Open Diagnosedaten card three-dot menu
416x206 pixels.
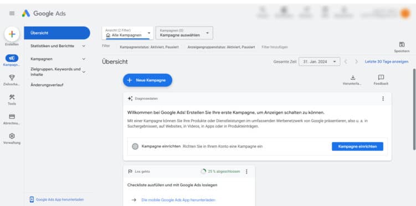383,99
